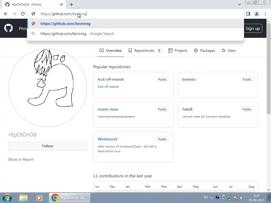Viewport: 271px width, 203px height.
Task: Select the Google Search suggestion for kevinreg
Action: tap(135, 34)
